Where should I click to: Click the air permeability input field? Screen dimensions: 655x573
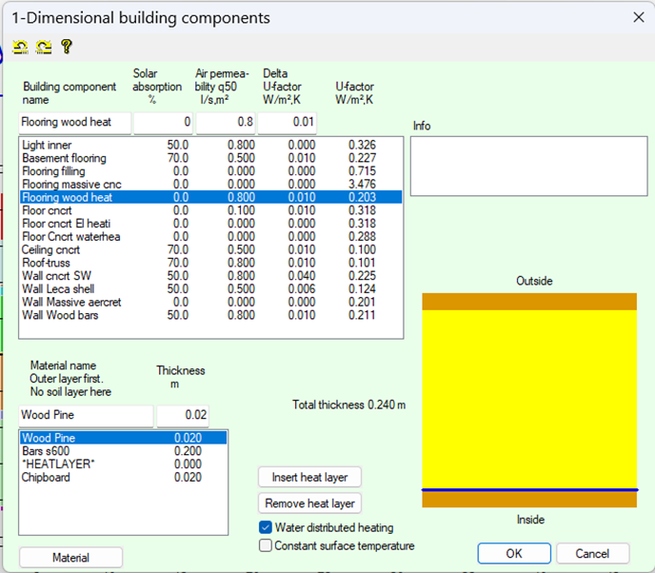pyautogui.click(x=225, y=122)
